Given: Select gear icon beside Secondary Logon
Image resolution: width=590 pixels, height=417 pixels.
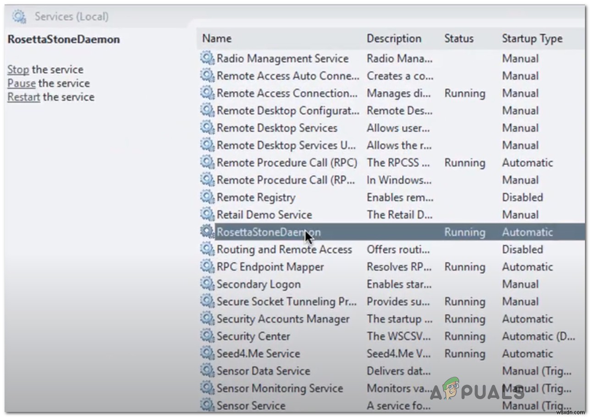Looking at the screenshot, I should pos(207,284).
